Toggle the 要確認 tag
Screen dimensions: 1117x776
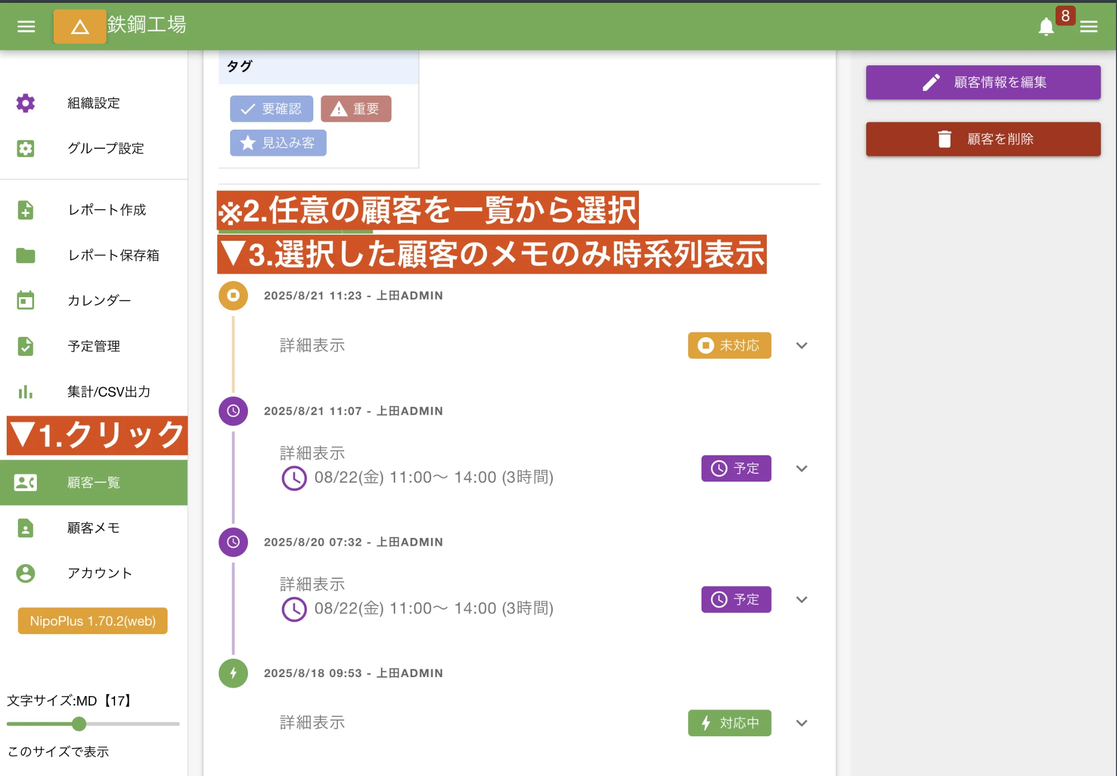pos(271,109)
